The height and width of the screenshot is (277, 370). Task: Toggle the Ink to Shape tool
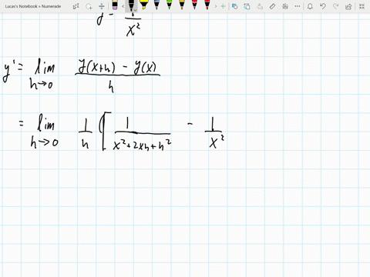(247, 6)
